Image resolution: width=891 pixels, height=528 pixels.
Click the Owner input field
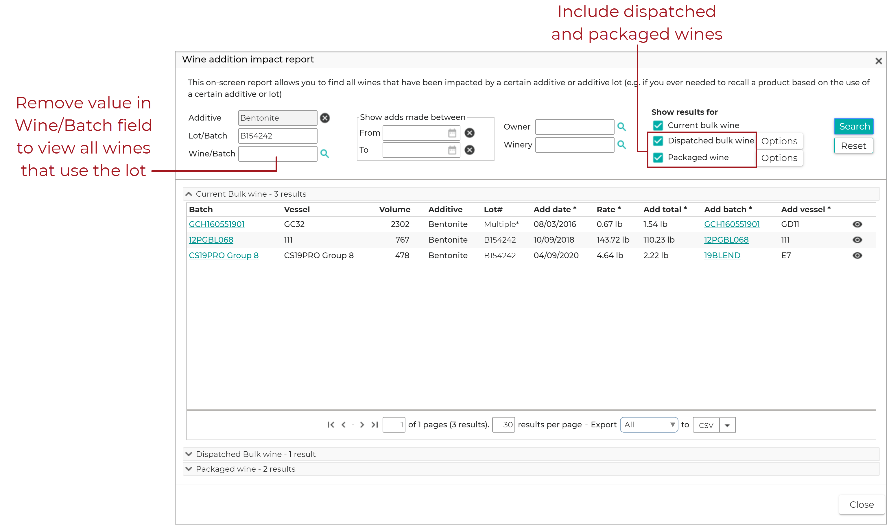[x=575, y=127]
